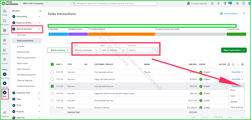This screenshot has width=251, height=120.
Task: Open the New transaction dropdown
Action: tap(234, 50)
